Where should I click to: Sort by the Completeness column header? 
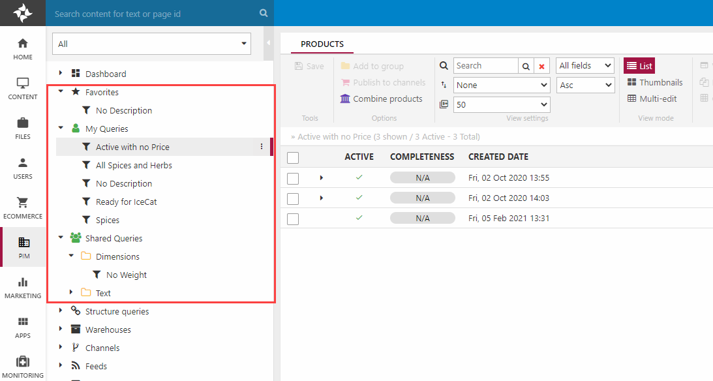[x=421, y=157]
